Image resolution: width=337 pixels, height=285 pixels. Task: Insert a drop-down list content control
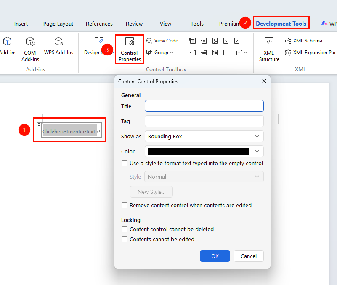(204, 53)
